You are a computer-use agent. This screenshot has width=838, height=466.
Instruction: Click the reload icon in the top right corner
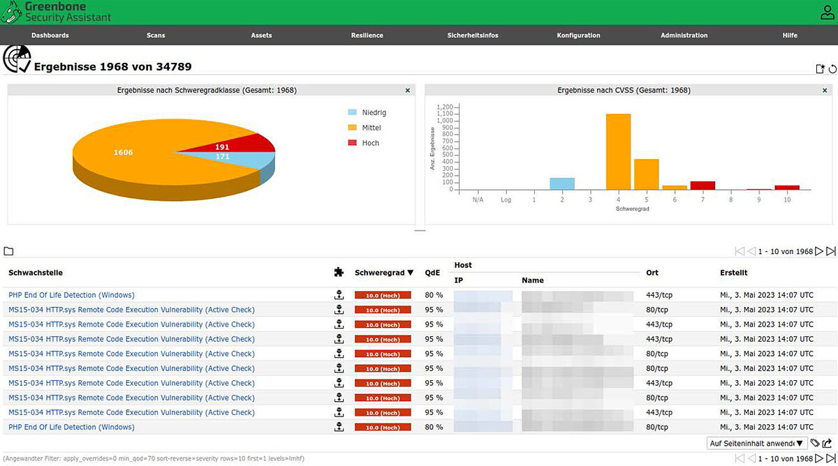tap(832, 68)
